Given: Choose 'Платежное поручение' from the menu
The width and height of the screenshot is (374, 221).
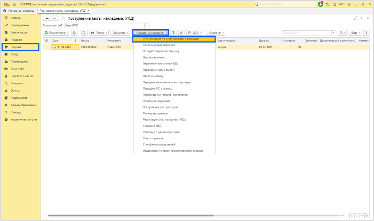Looking at the screenshot, I should pyautogui.click(x=158, y=101).
